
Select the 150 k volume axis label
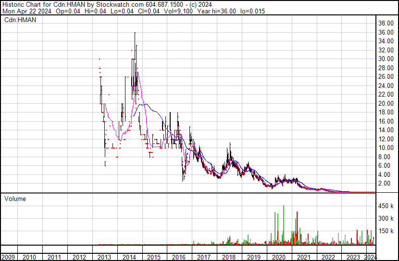(x=385, y=231)
